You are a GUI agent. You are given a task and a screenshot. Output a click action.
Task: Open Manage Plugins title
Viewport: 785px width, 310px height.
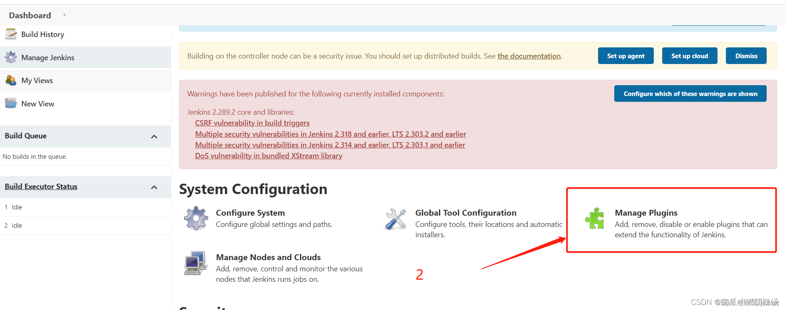pos(646,213)
